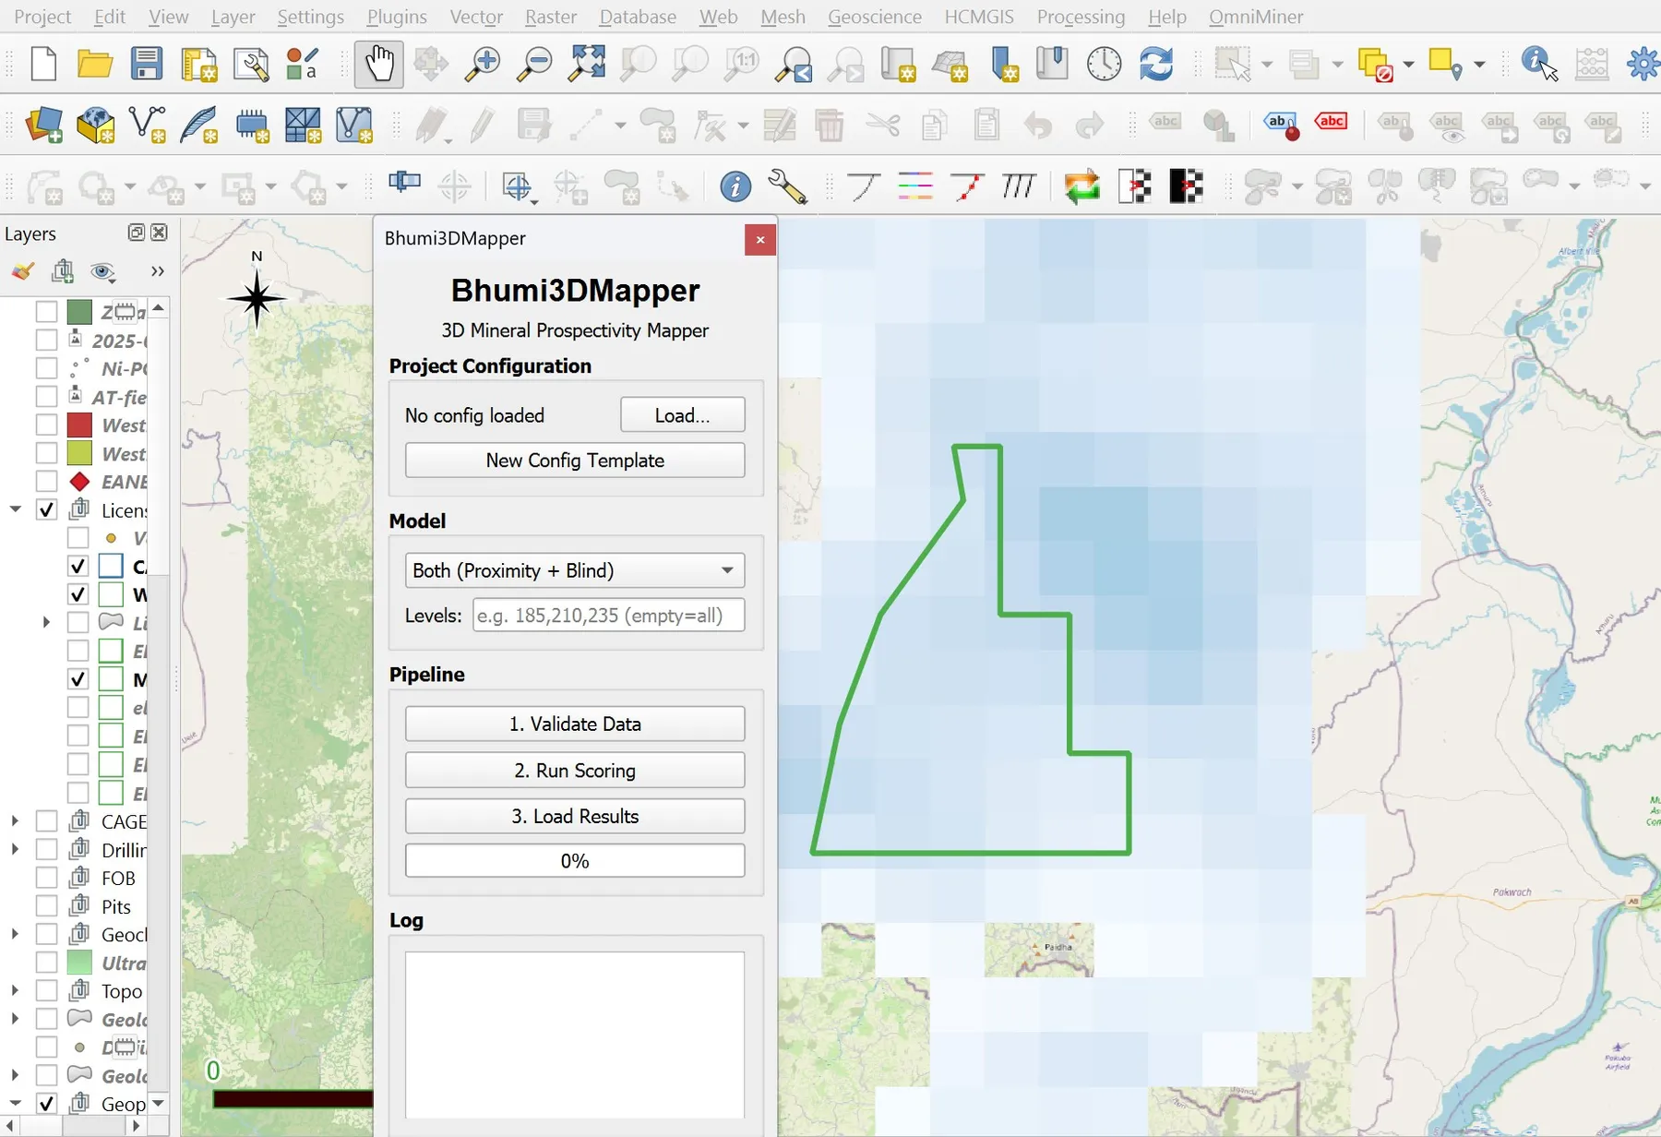The width and height of the screenshot is (1661, 1137).
Task: Toggle the Topo group checkbox
Action: click(46, 991)
